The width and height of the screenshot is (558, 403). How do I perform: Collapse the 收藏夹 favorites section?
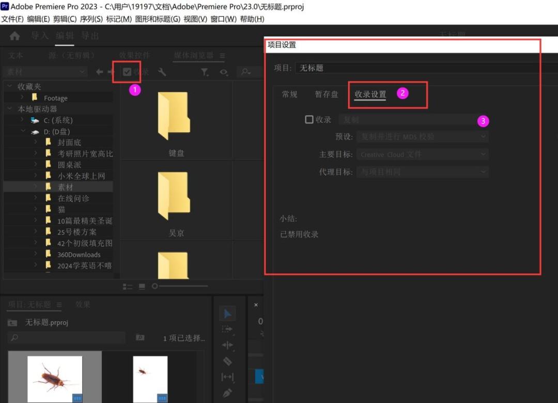tap(10, 87)
